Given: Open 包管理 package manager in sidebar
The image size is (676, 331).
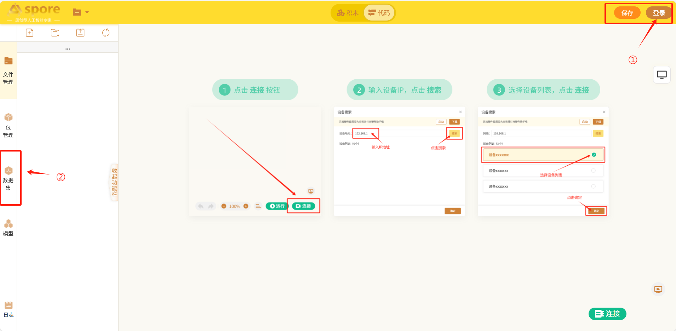Looking at the screenshot, I should coord(8,125).
